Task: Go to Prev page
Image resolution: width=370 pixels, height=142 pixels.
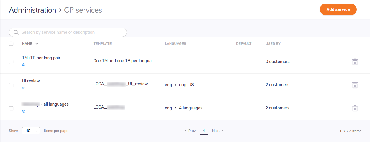Action: (190, 131)
